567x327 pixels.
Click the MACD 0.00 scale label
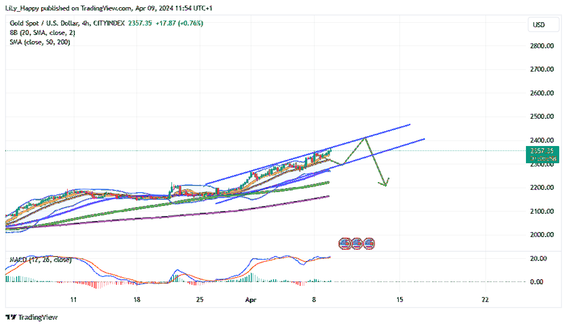click(536, 282)
